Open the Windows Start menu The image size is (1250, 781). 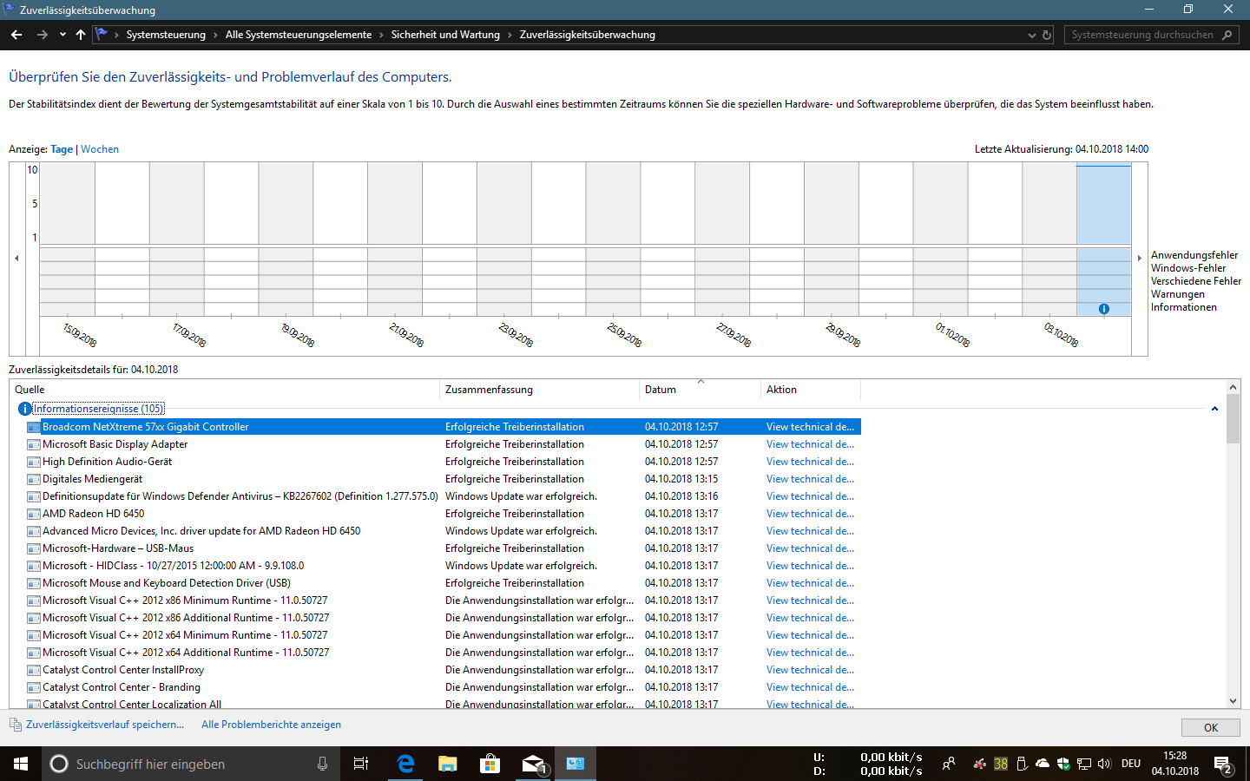(21, 764)
